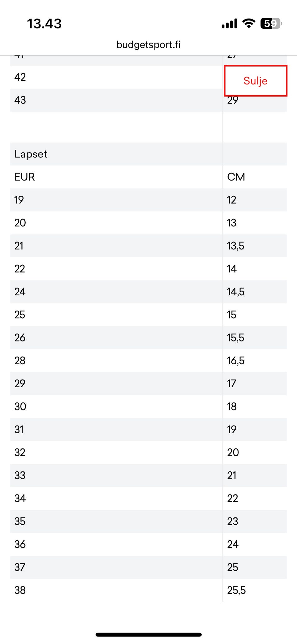Click the EUR column header

pos(24,177)
